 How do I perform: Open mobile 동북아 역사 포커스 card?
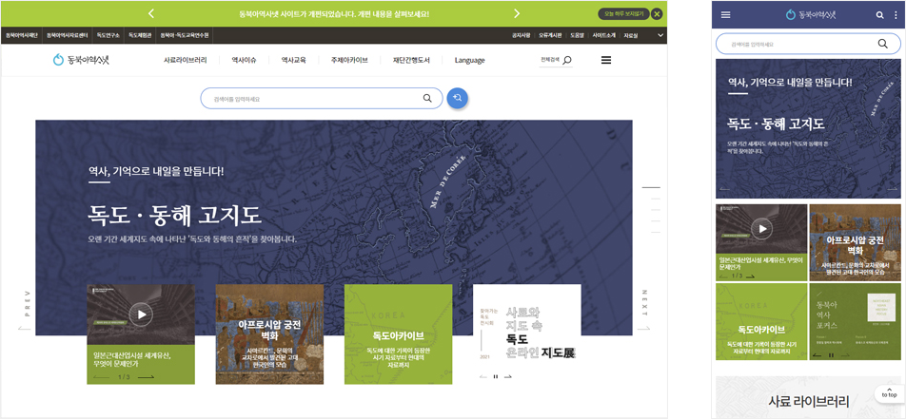click(x=856, y=321)
